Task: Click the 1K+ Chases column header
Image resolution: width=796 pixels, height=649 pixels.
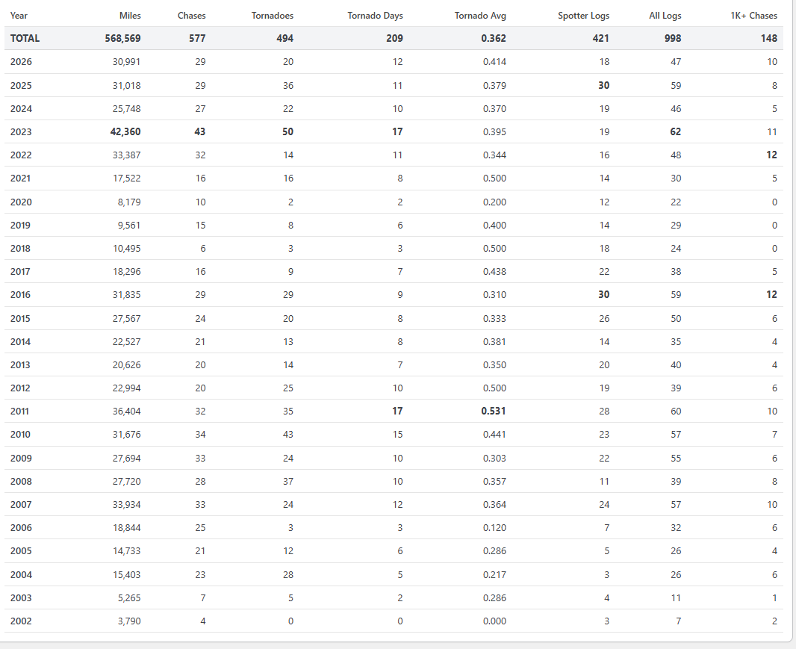Action: tap(754, 16)
